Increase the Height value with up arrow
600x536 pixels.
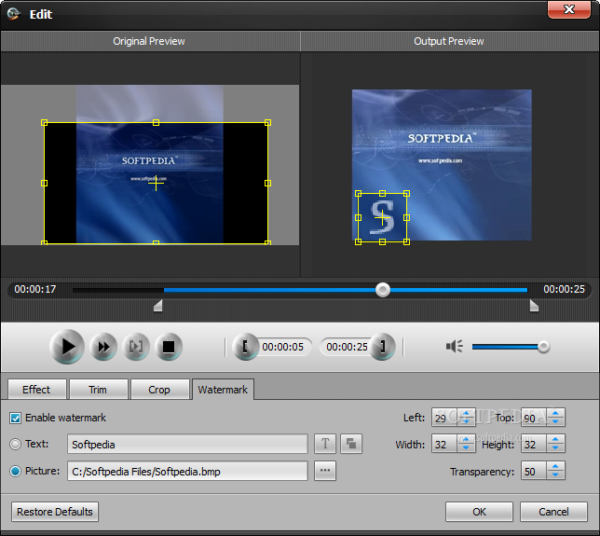tap(555, 439)
